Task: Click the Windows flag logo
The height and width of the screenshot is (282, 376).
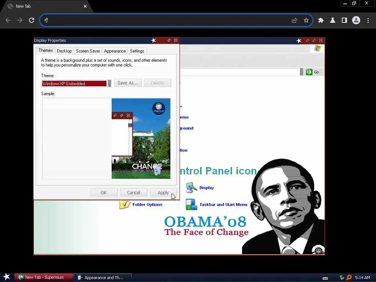Action: pos(318,48)
